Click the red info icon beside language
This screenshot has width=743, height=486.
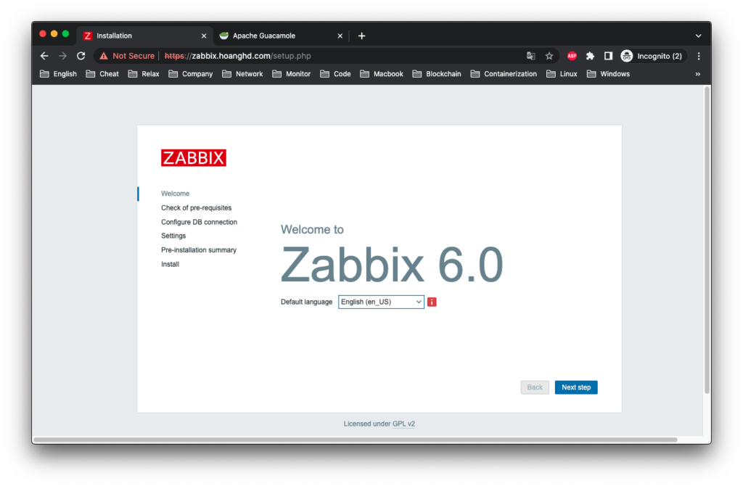click(x=432, y=302)
